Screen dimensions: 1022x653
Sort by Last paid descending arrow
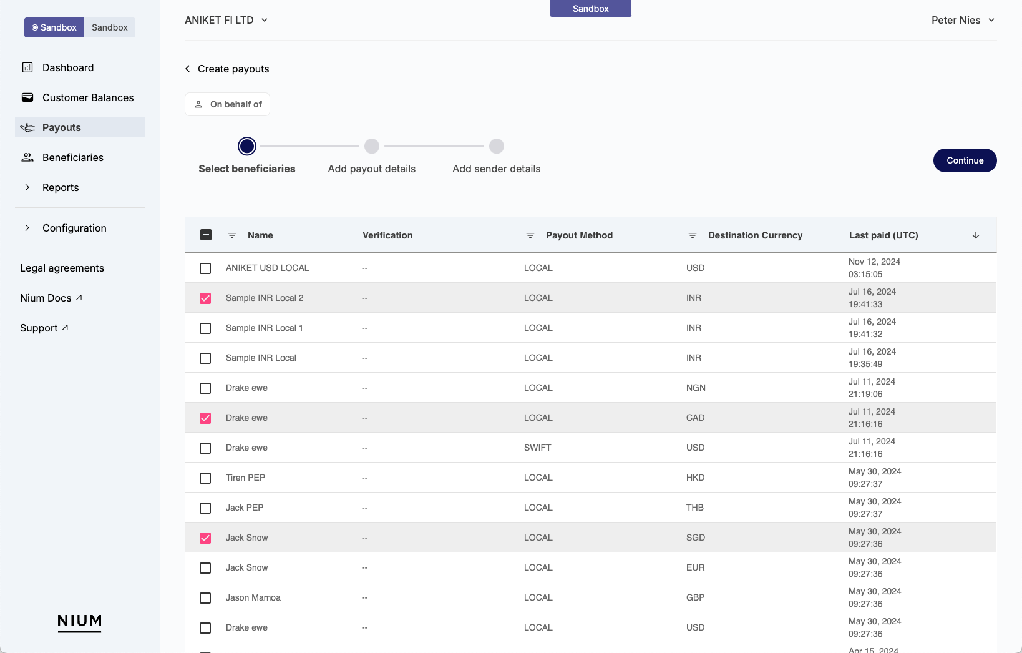(x=976, y=235)
